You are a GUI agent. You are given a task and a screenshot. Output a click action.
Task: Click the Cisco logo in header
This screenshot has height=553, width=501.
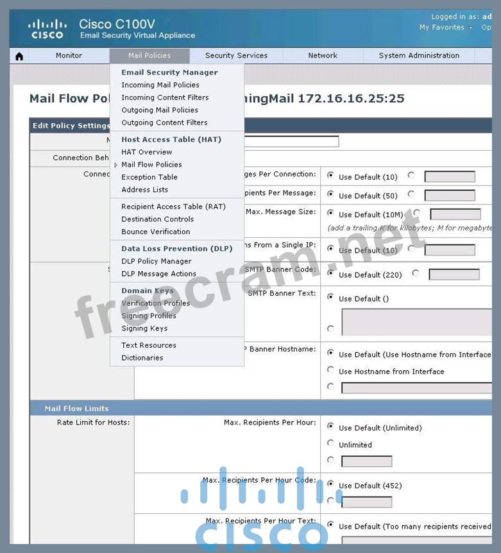point(47,29)
